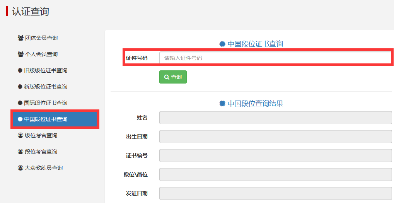Open 国际段位证书查询 in the sidebar
The height and width of the screenshot is (203, 394).
[x=43, y=103]
